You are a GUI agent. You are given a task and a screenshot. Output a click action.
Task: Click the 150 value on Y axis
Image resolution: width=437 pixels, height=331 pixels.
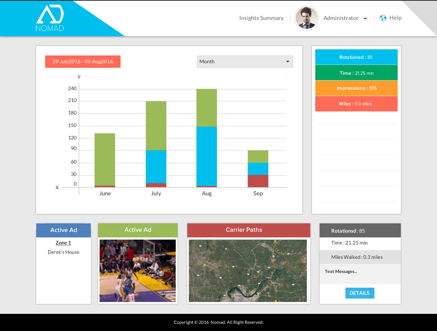tap(72, 125)
